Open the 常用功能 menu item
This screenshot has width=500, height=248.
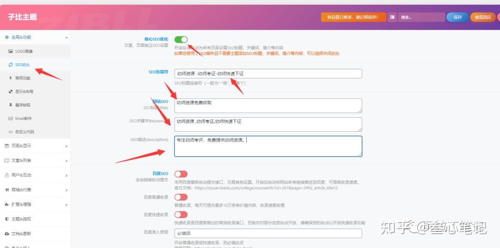(35, 78)
